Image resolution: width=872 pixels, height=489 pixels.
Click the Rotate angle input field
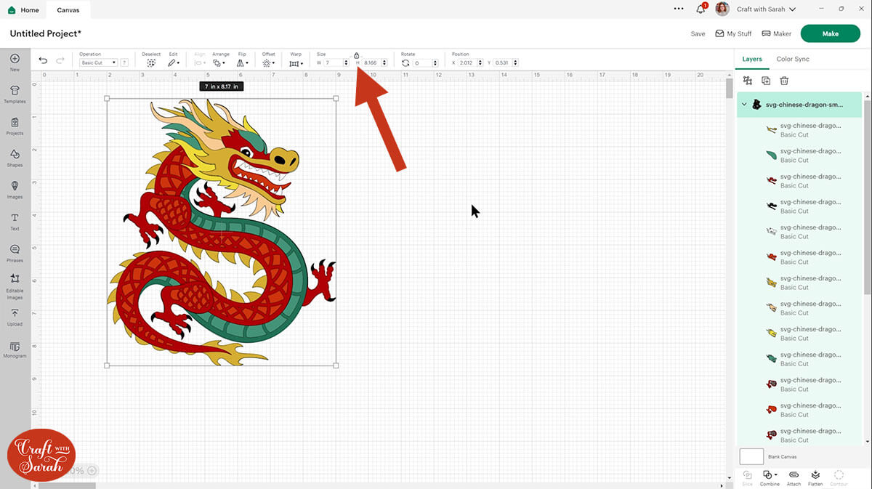point(424,63)
